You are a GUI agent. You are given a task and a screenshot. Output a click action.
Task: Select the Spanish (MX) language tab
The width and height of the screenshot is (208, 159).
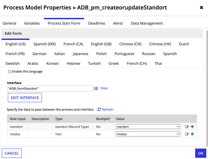pos(44,44)
